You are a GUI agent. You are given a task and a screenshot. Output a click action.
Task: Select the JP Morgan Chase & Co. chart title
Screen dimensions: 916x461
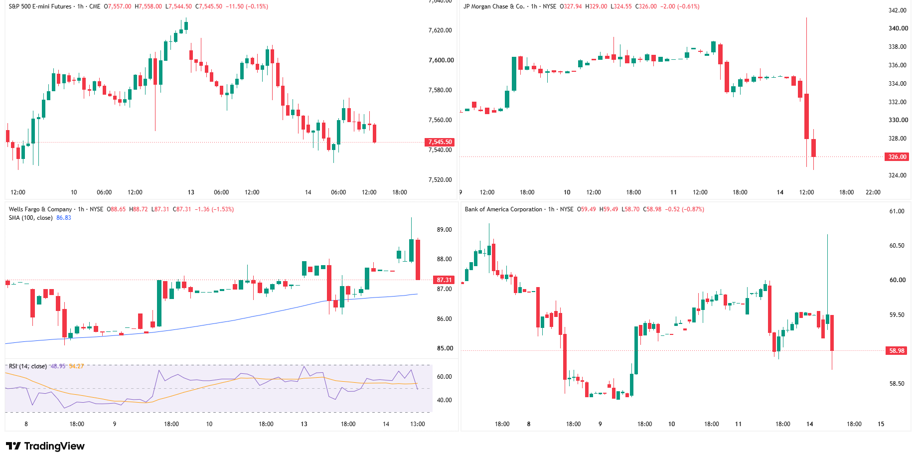pos(494,6)
